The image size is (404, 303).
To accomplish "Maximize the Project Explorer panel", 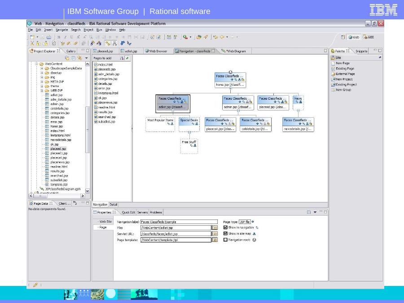I will [88, 50].
